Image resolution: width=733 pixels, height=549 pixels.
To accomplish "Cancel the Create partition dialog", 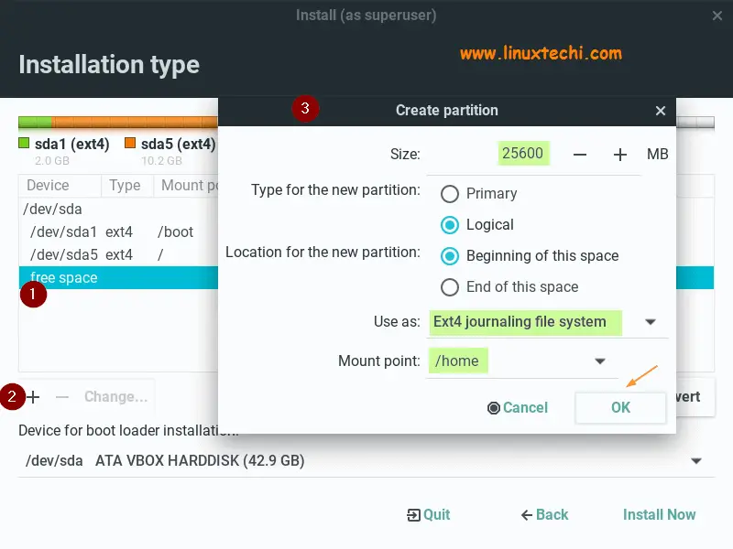I will click(x=518, y=407).
